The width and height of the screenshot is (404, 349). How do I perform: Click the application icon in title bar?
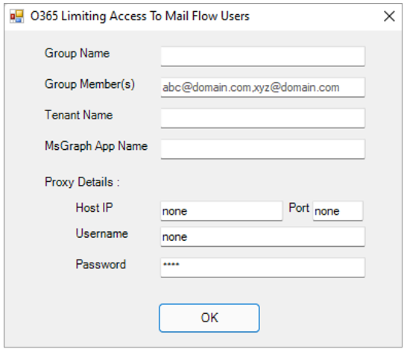(x=16, y=16)
